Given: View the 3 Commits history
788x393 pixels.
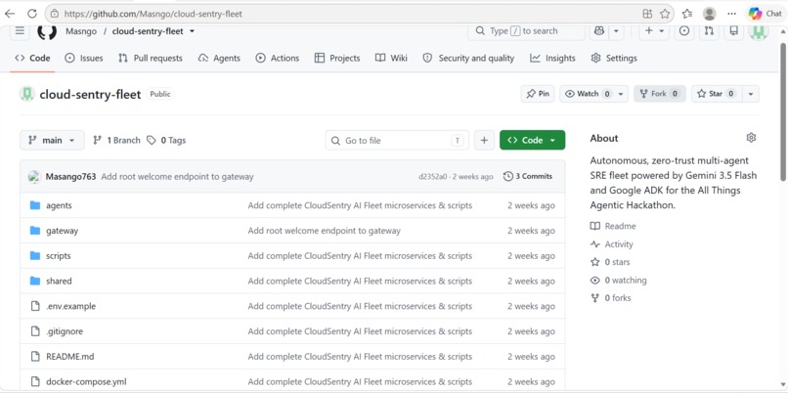Looking at the screenshot, I should click(x=528, y=176).
